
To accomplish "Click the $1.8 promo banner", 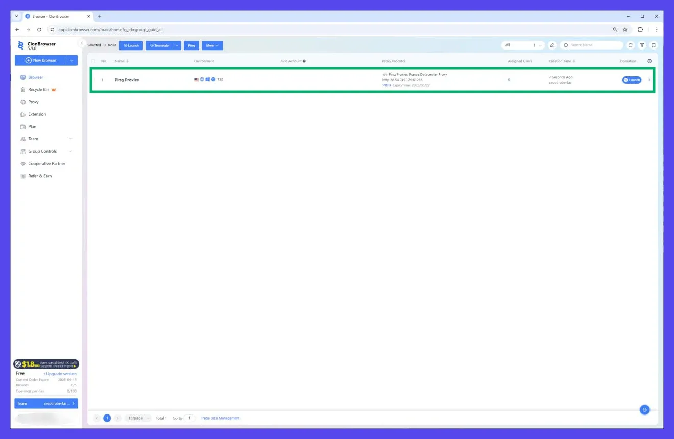I will coord(46,364).
